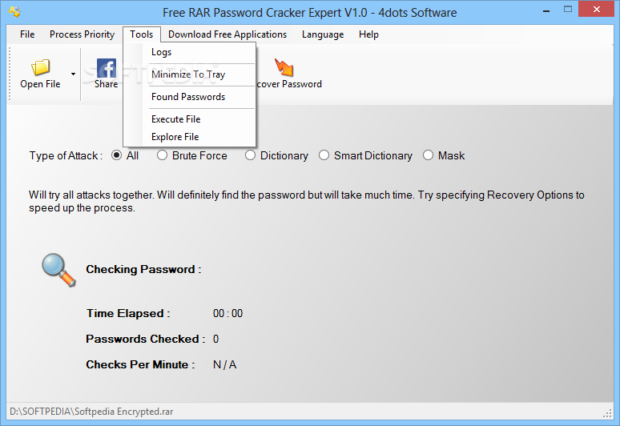Image resolution: width=620 pixels, height=426 pixels.
Task: Choose Logs from the Tools menu
Action: (x=190, y=52)
